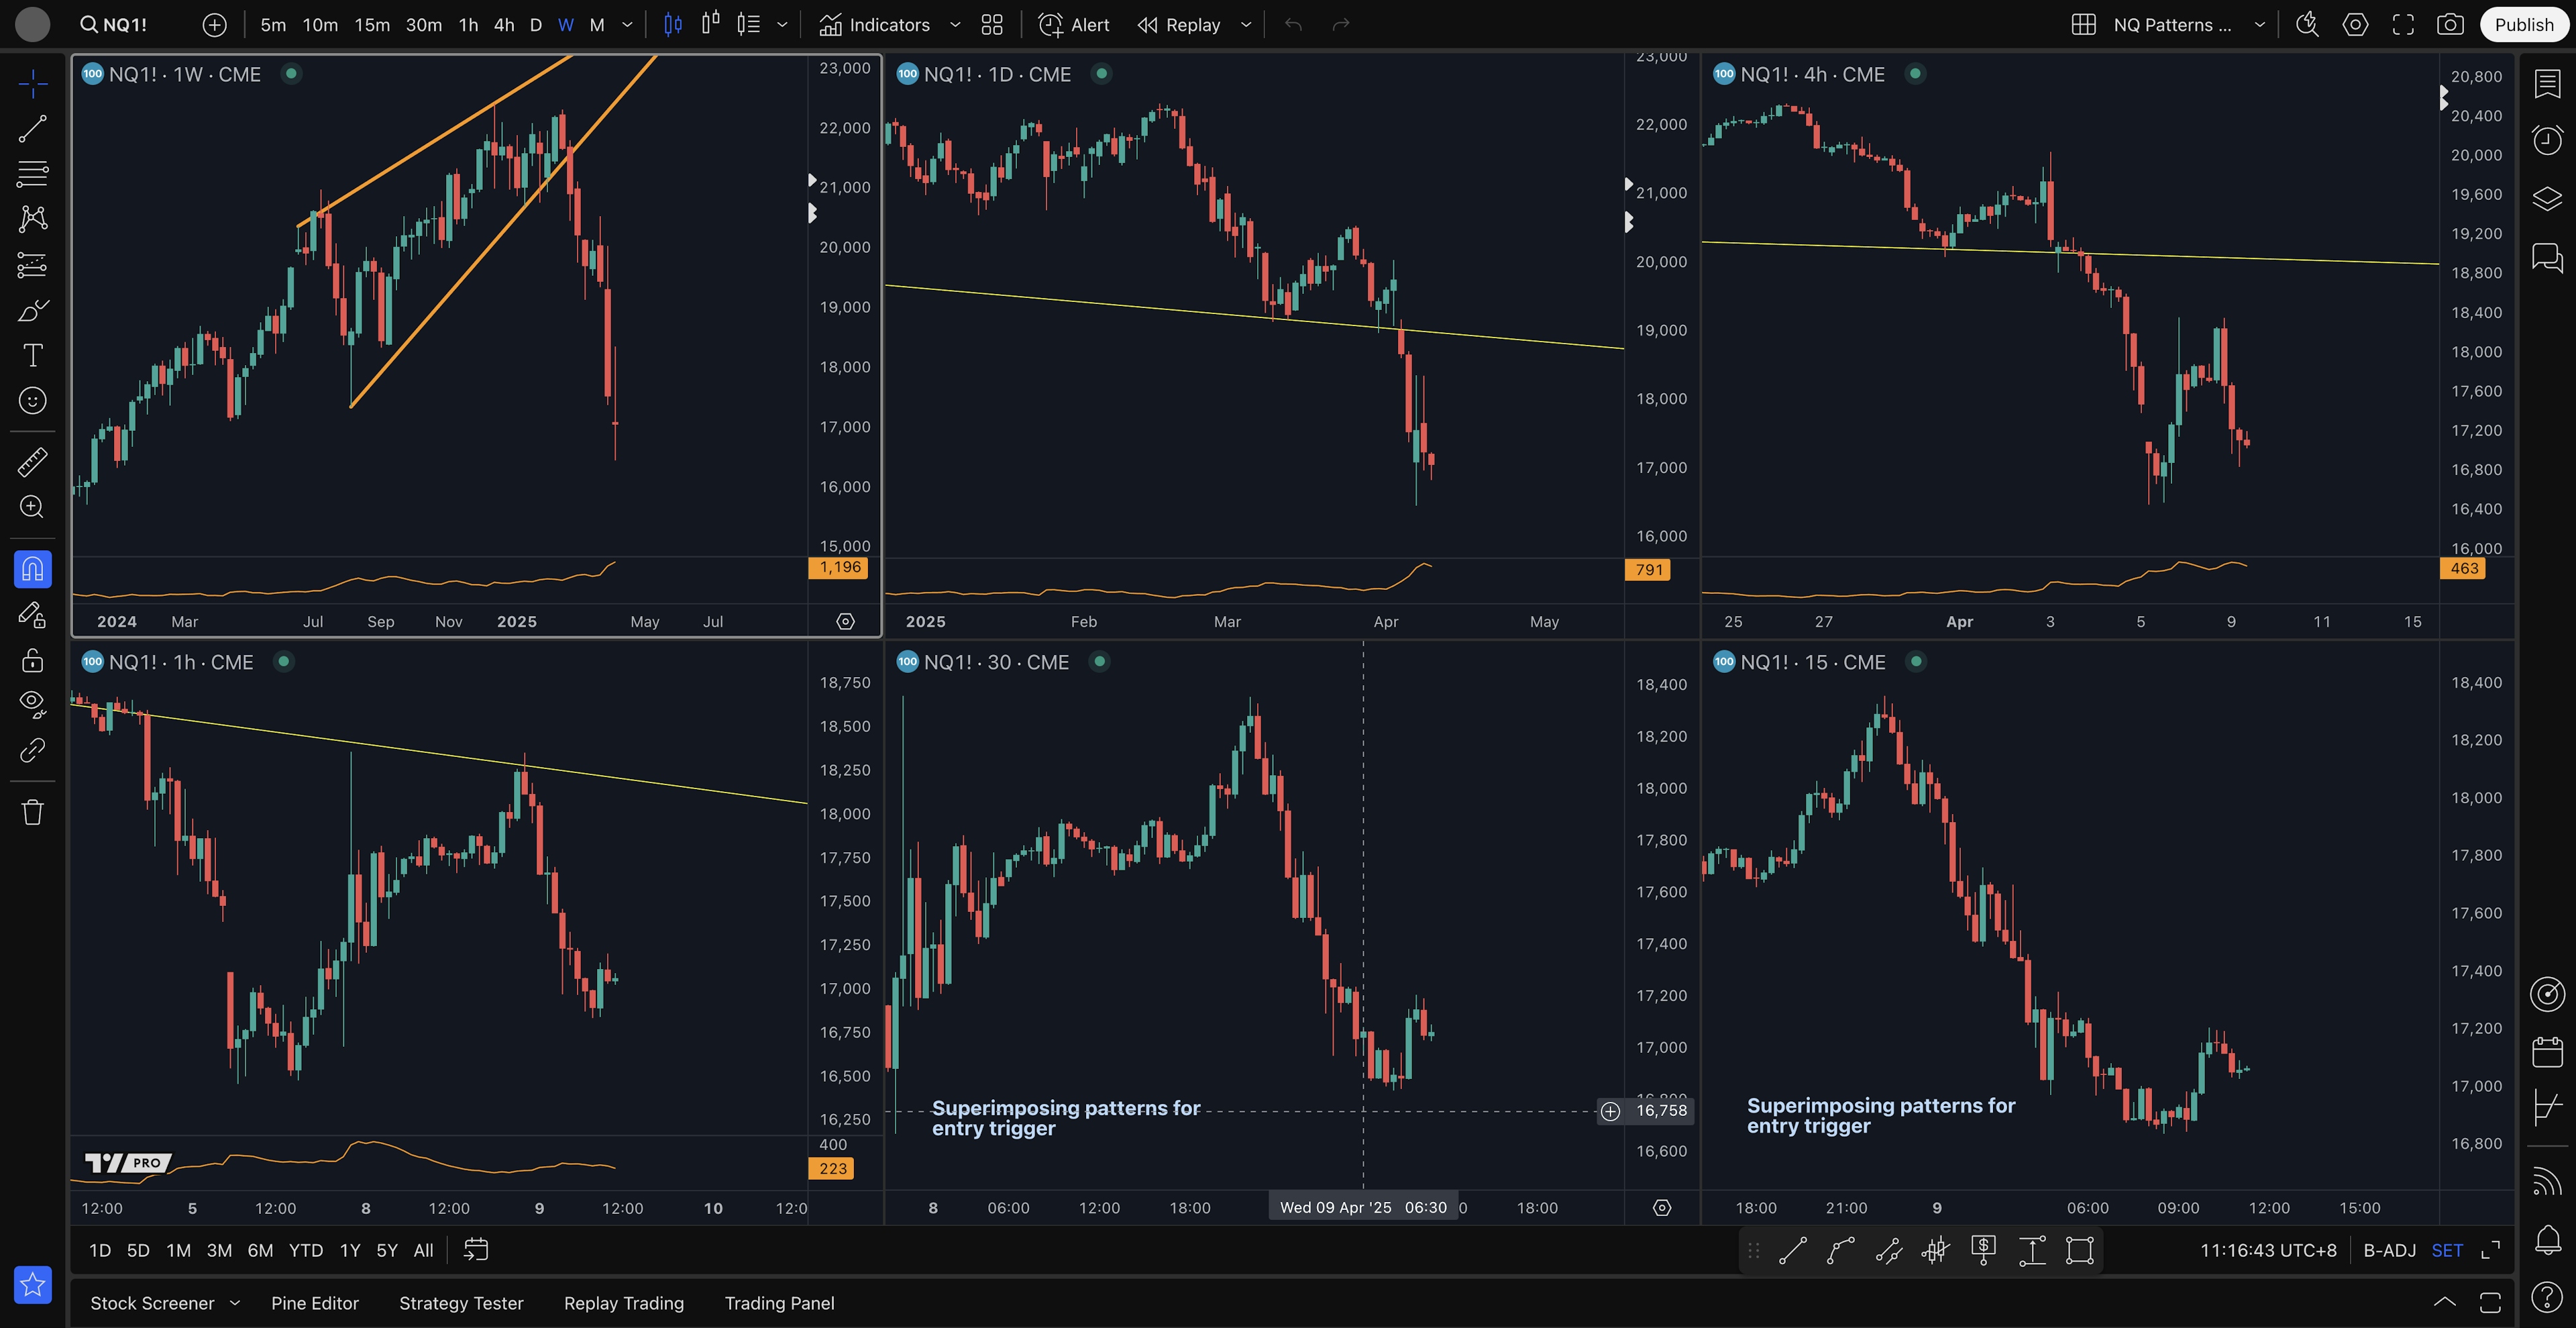Open the Pine Editor tab

point(314,1302)
